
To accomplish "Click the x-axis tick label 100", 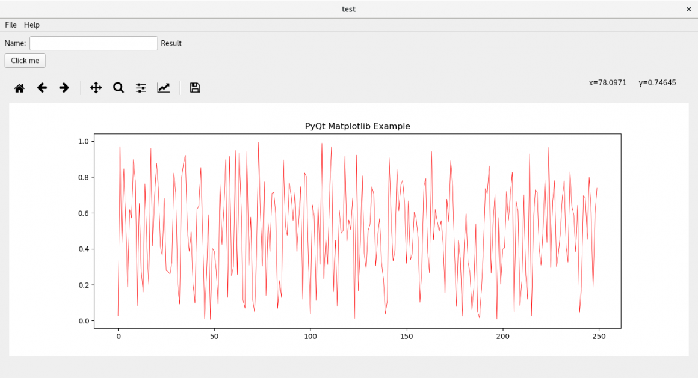I will pyautogui.click(x=310, y=336).
